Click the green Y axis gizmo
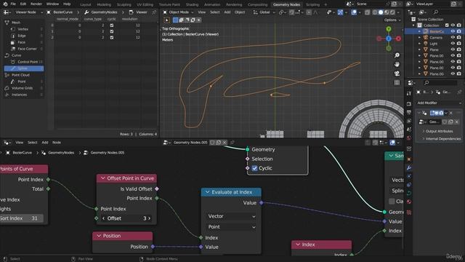 (x=389, y=29)
